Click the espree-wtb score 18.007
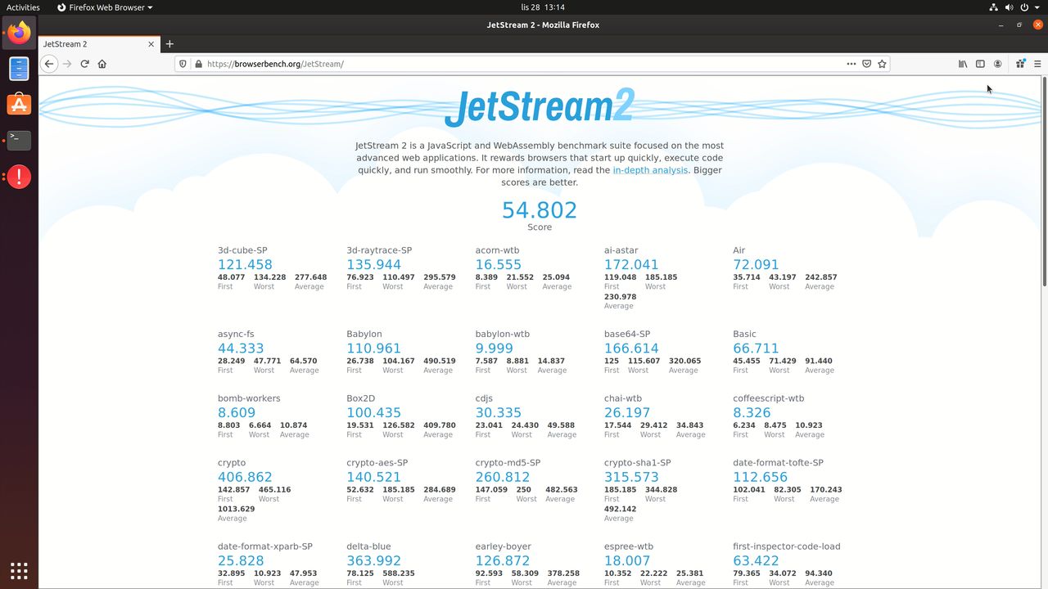1048x589 pixels. 627,560
